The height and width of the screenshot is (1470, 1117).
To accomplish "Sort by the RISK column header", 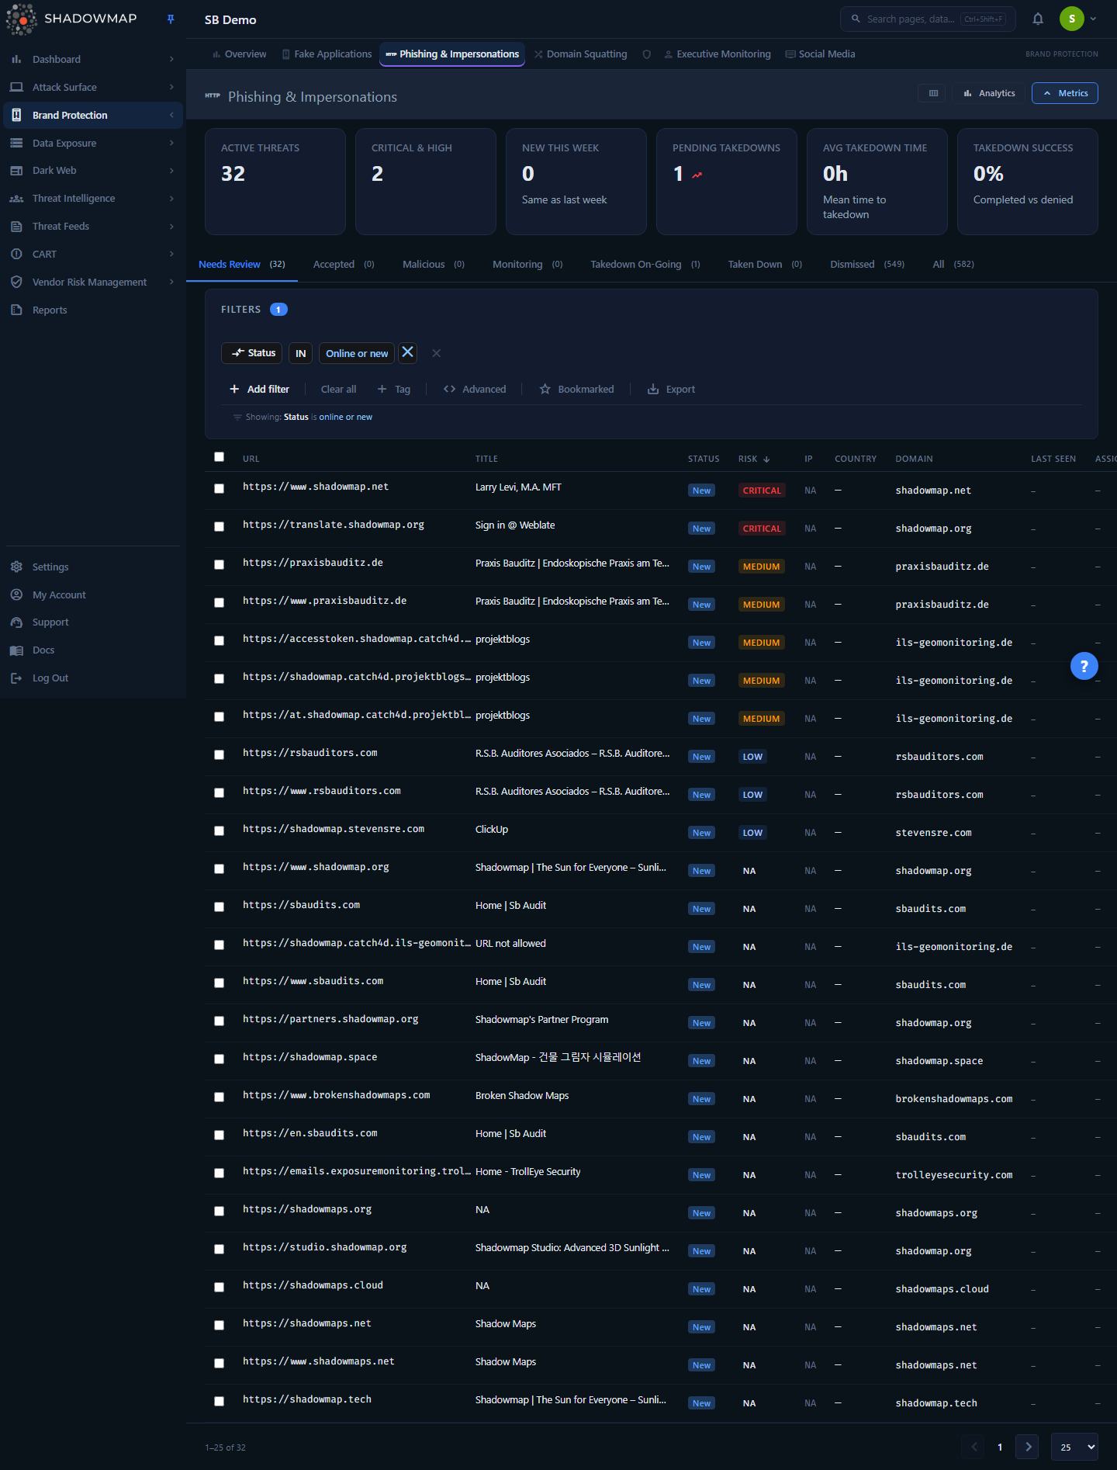I will pyautogui.click(x=753, y=459).
